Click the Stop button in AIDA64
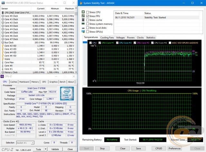 102,148
